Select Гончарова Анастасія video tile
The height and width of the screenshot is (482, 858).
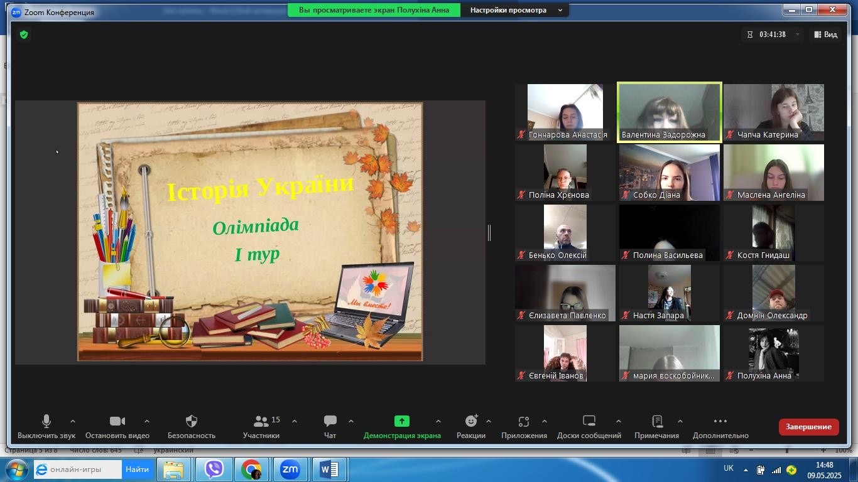click(x=565, y=112)
